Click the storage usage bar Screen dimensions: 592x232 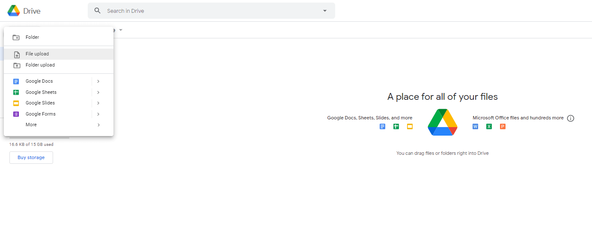click(x=39, y=138)
